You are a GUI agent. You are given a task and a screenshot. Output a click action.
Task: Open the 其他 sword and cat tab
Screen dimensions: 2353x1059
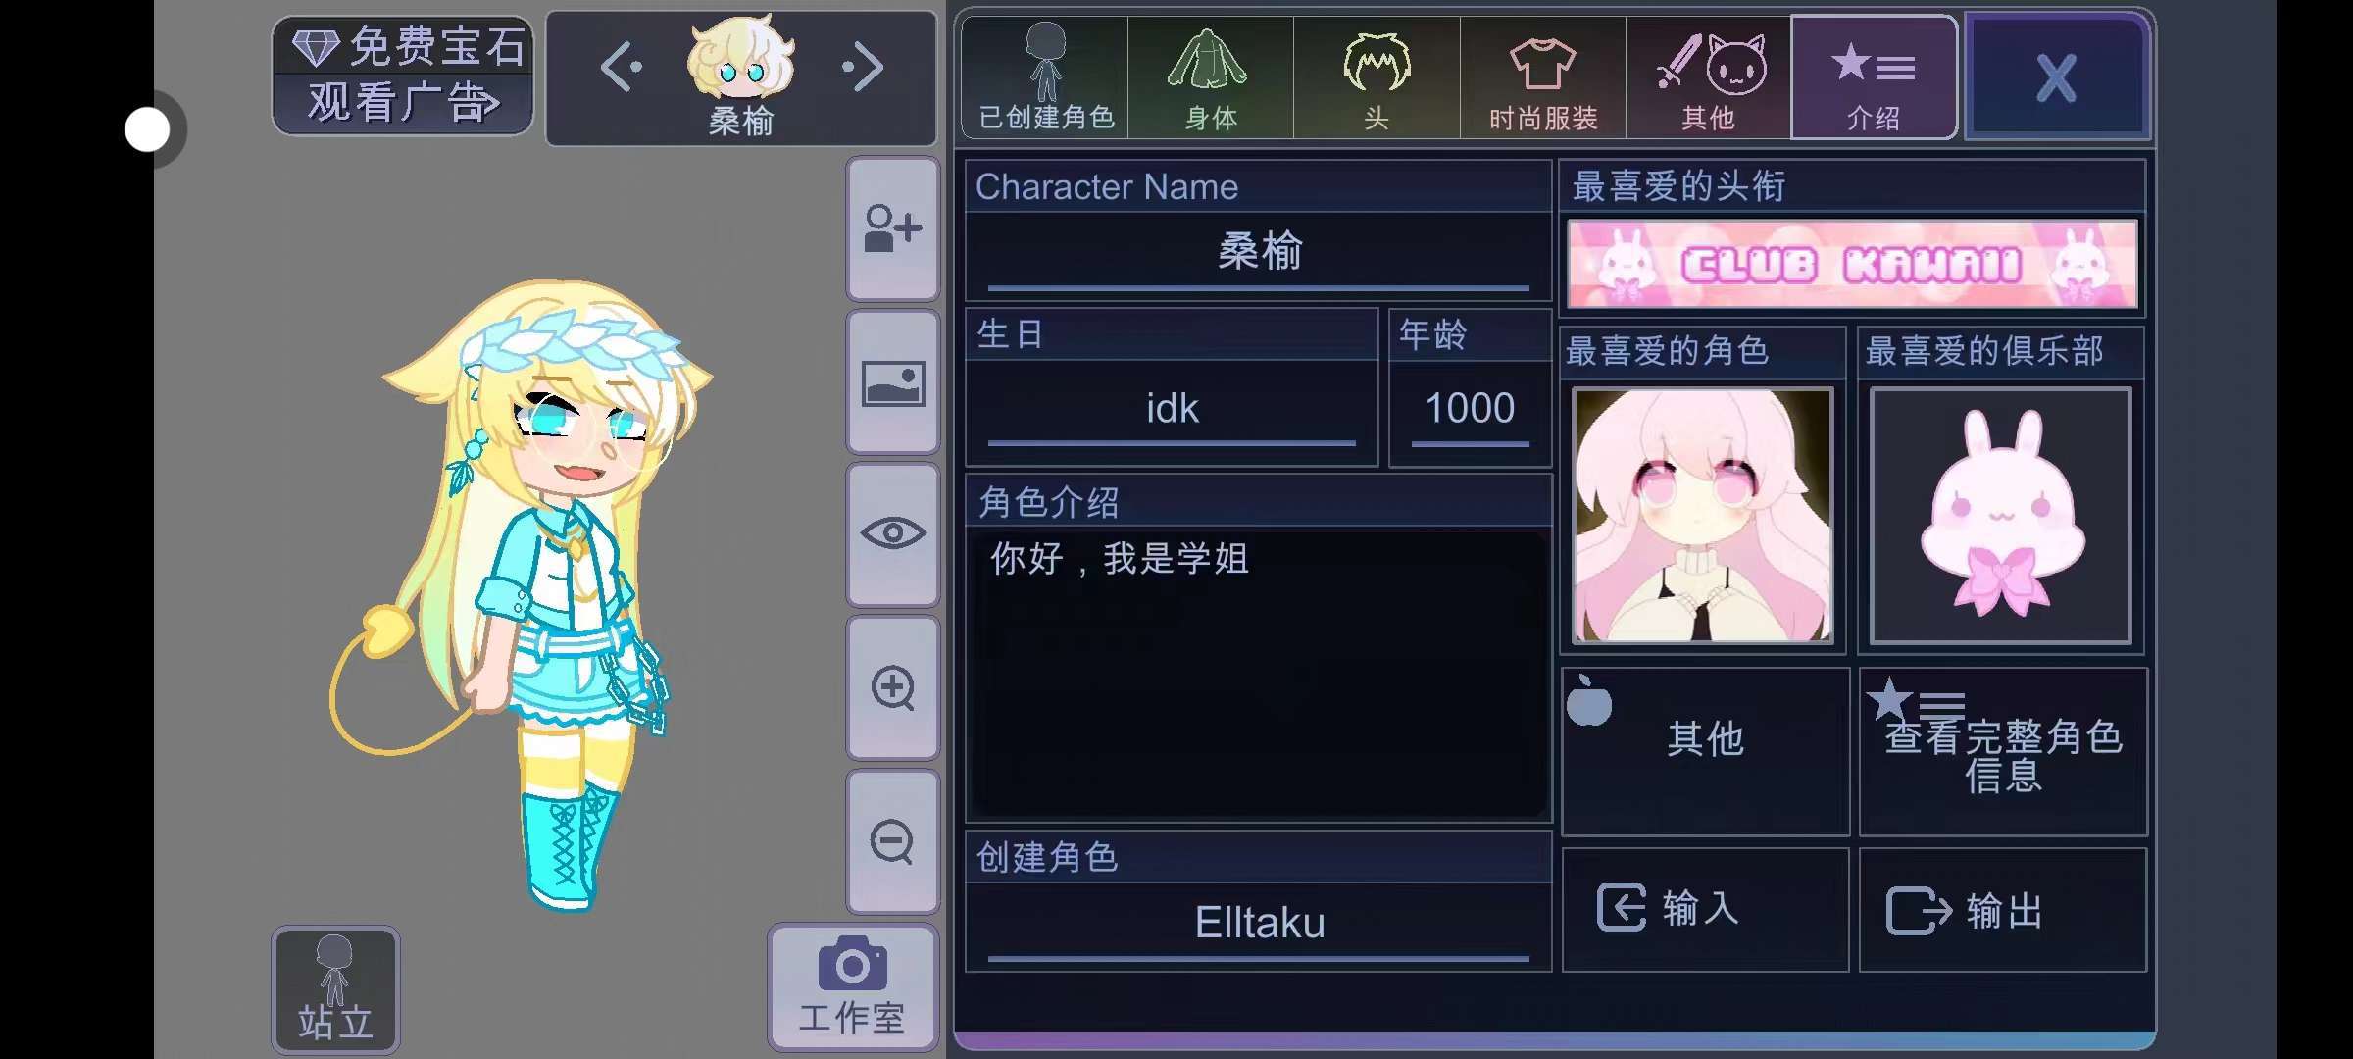tap(1708, 77)
